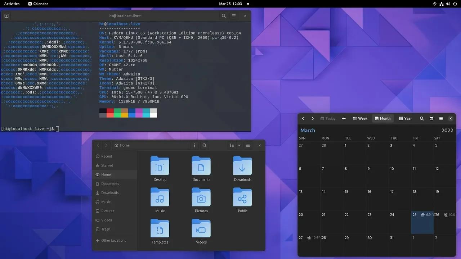Image resolution: width=461 pixels, height=259 pixels.
Task: Select March 25 in the month grid
Action: (x=422, y=222)
